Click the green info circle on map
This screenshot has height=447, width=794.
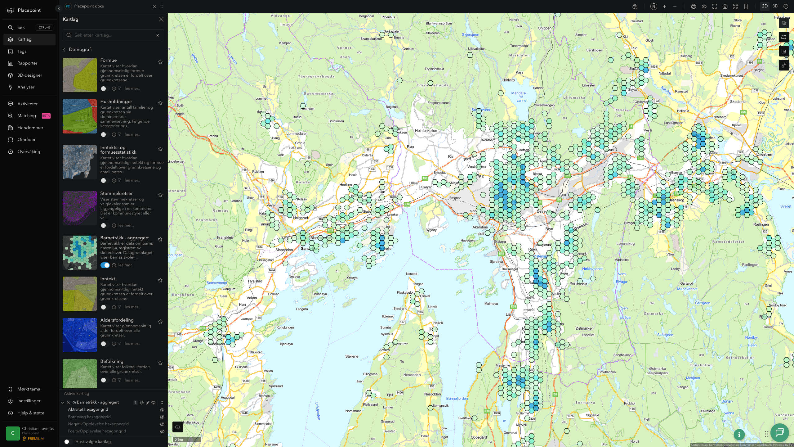point(739,435)
